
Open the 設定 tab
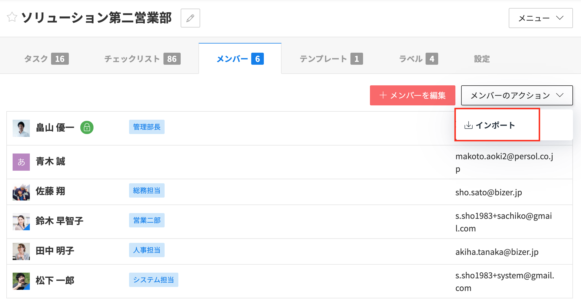482,59
